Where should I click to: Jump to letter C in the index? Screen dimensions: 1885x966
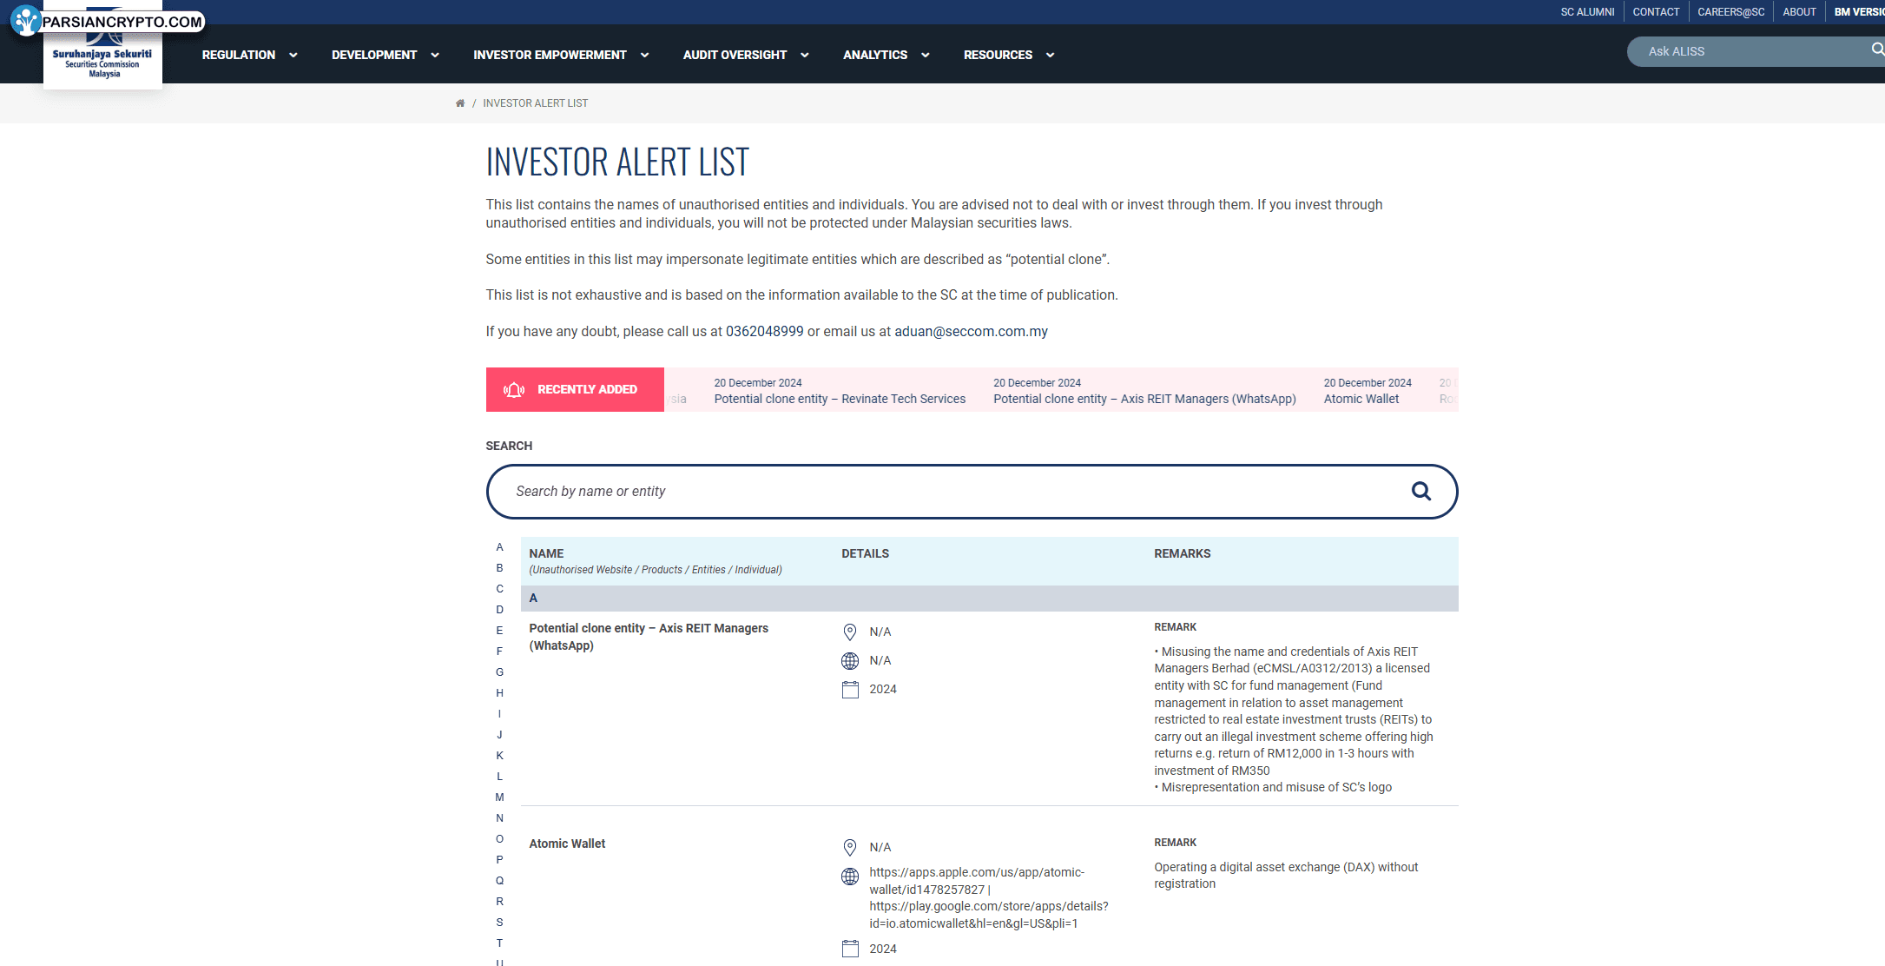(499, 589)
